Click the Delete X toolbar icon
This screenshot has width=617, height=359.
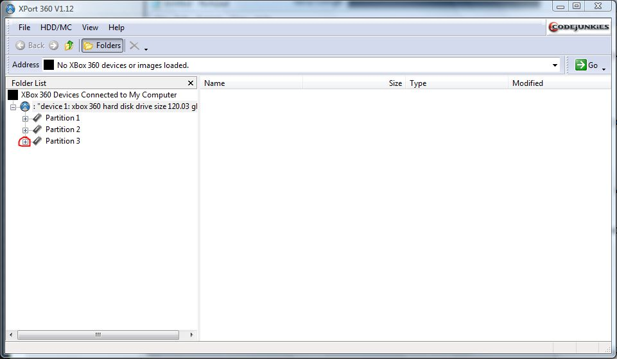click(x=134, y=46)
